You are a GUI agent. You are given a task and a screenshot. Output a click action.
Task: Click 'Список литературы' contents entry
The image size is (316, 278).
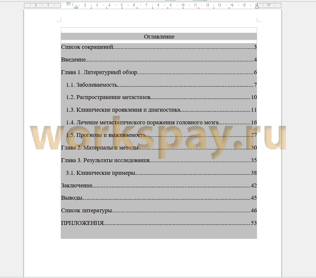[x=159, y=211]
